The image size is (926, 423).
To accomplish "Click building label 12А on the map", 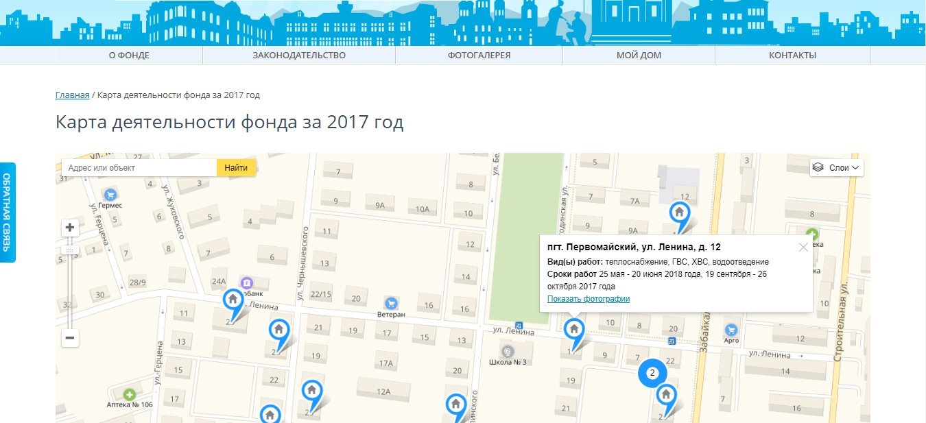I will [x=383, y=391].
